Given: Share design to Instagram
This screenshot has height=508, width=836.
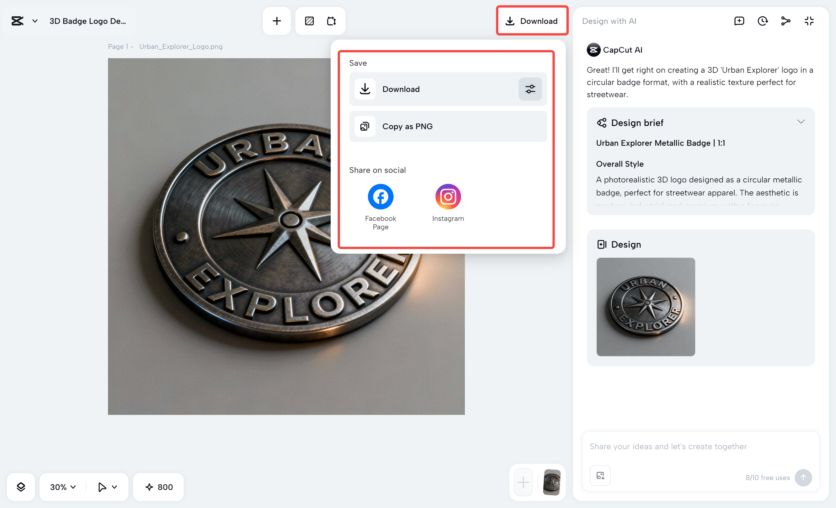Looking at the screenshot, I should (448, 197).
